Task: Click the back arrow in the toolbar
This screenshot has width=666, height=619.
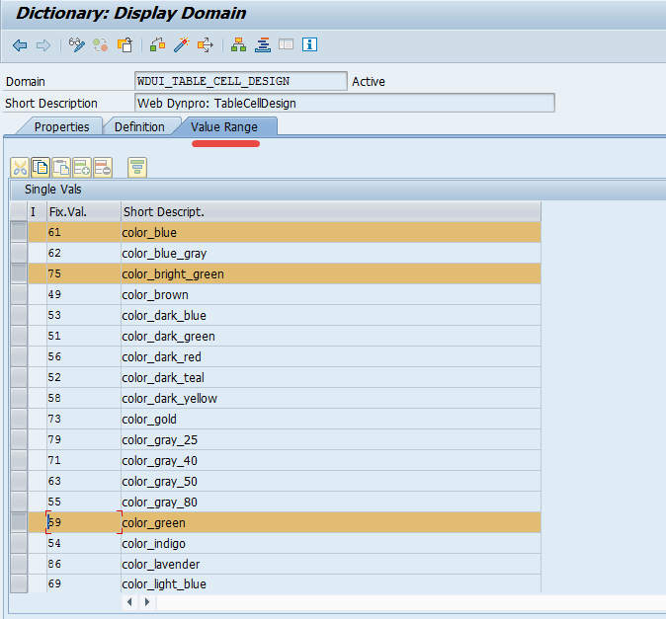Action: [20, 44]
